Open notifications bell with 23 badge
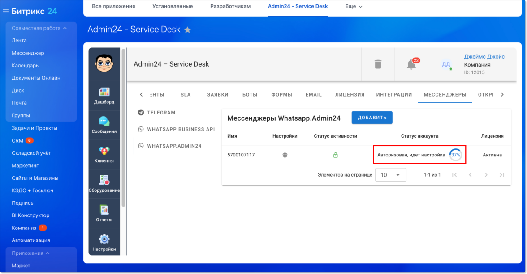This screenshot has width=527, height=274. coord(411,64)
